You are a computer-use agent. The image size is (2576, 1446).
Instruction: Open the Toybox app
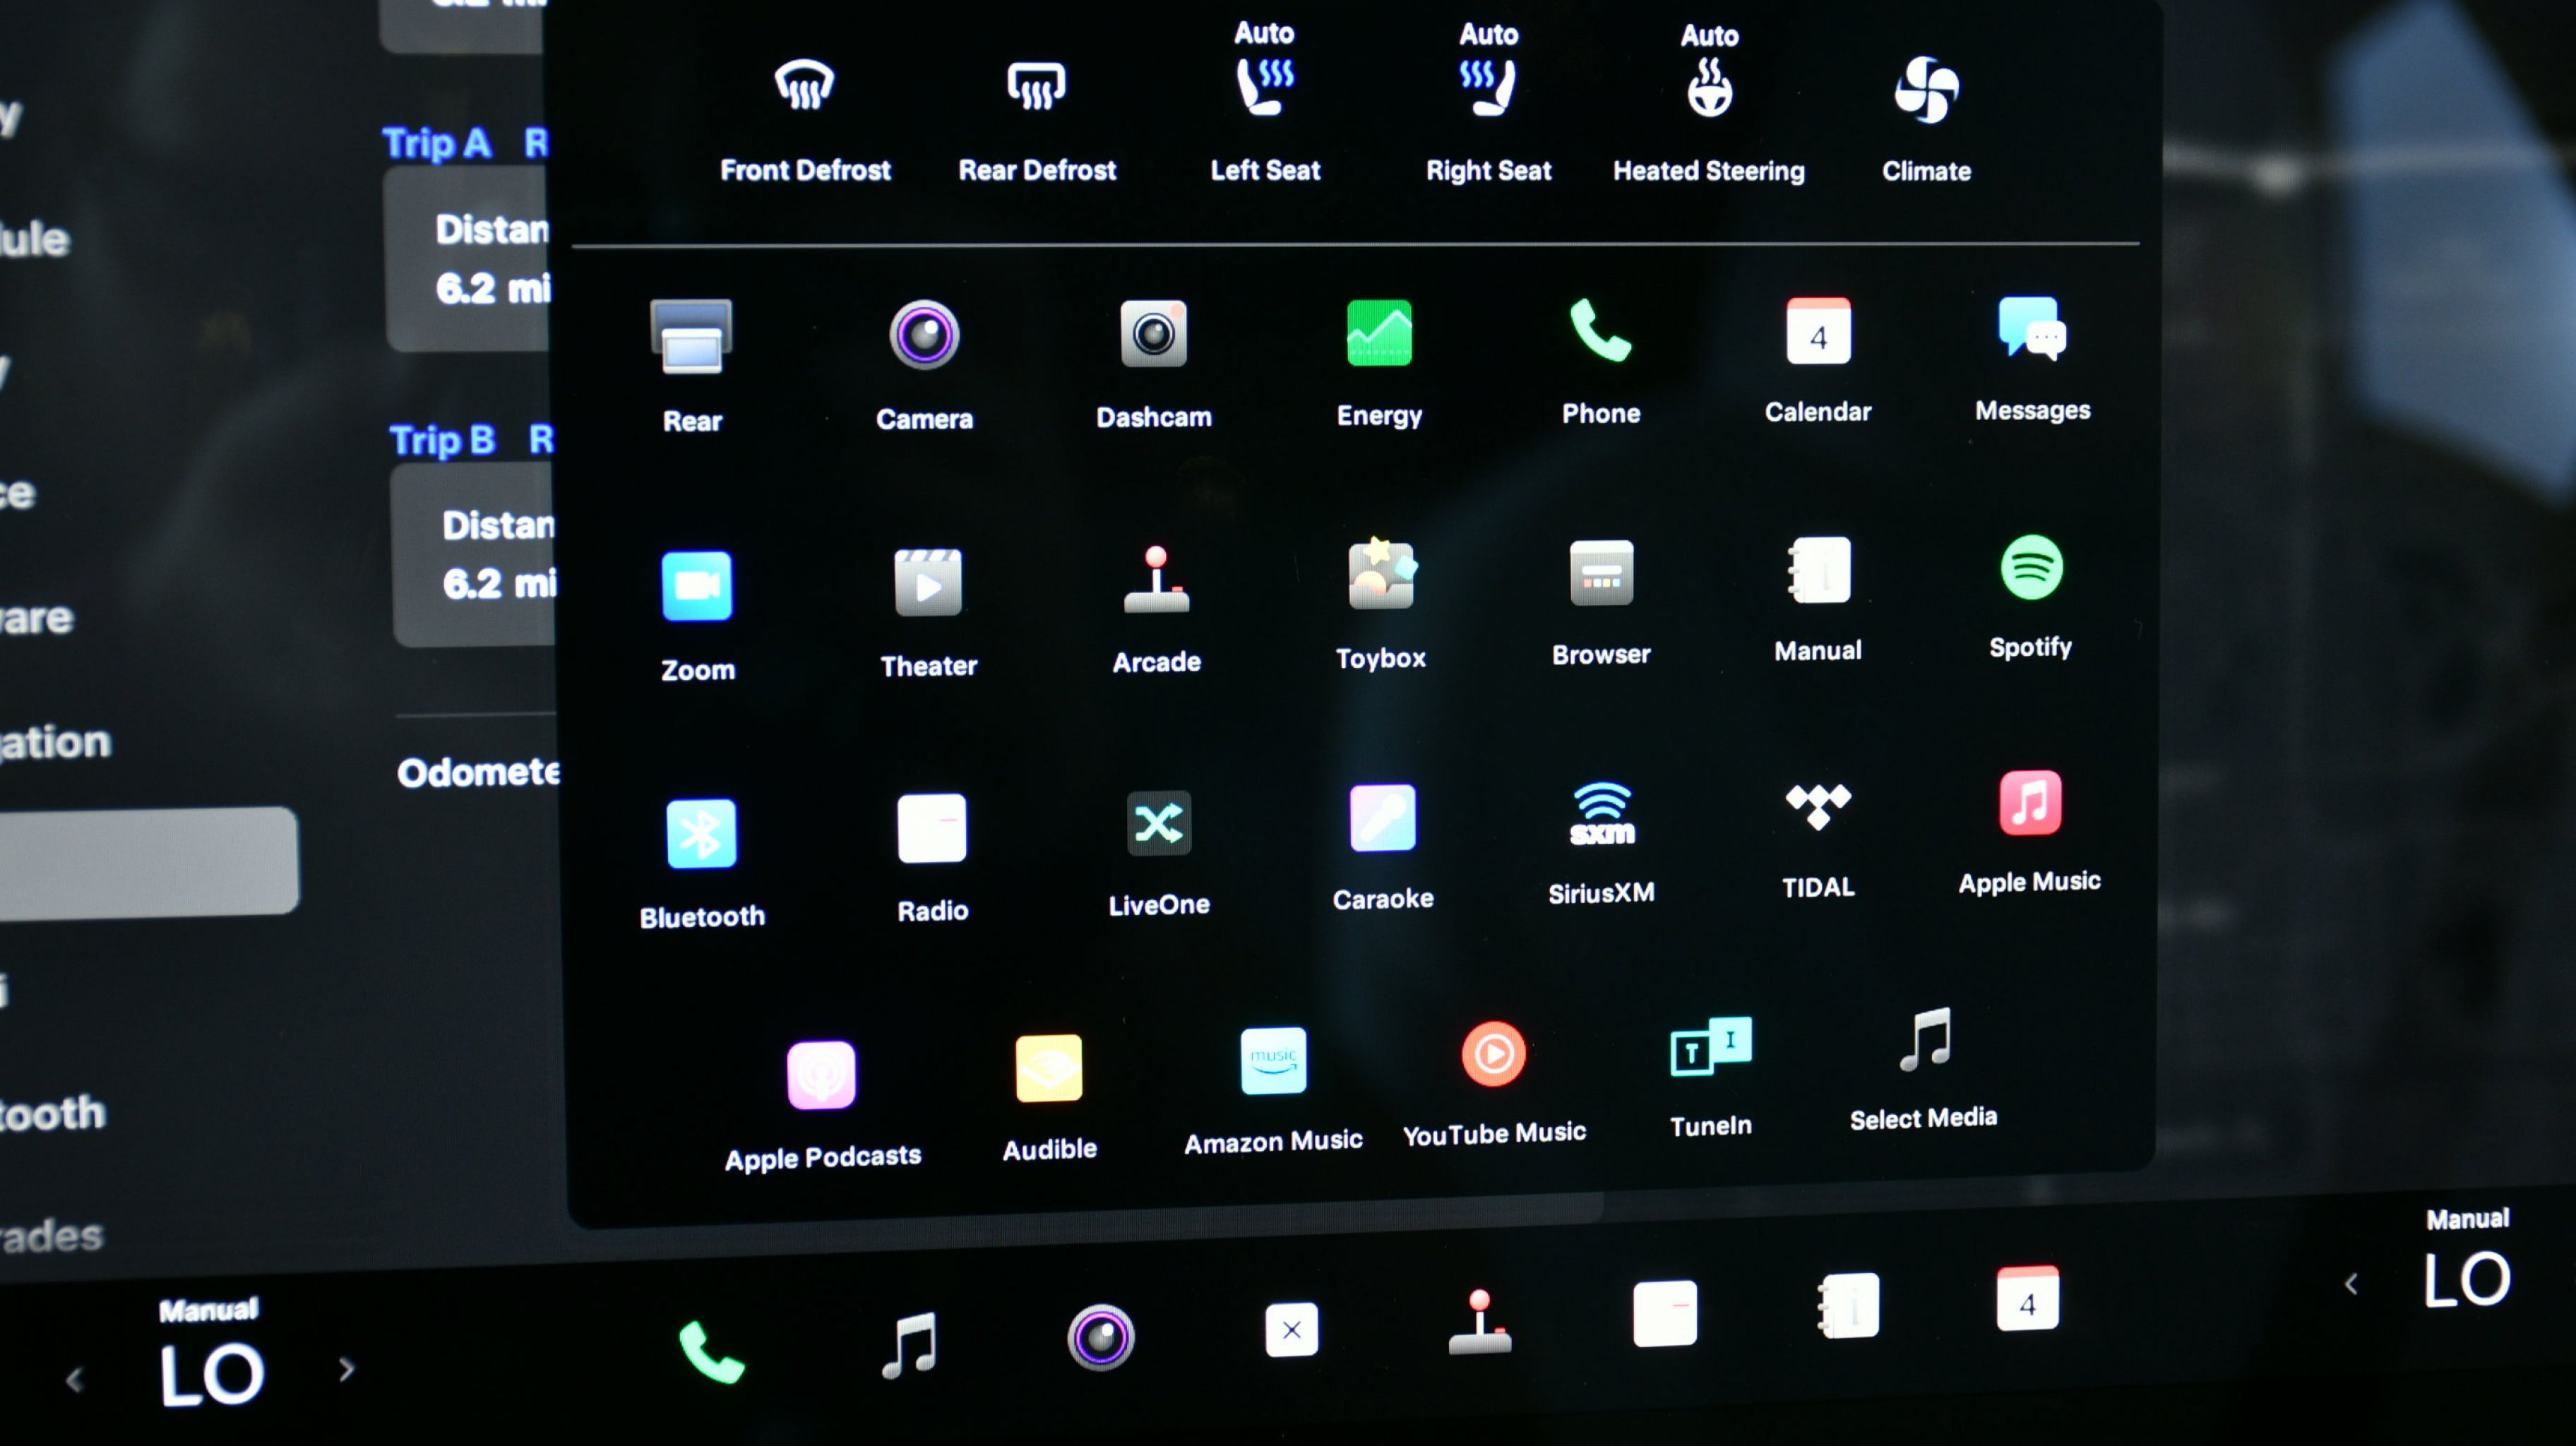1380,605
